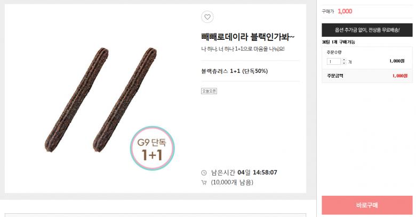
Task: Click the 주문금액 1,000원 total row
Action: 367,76
